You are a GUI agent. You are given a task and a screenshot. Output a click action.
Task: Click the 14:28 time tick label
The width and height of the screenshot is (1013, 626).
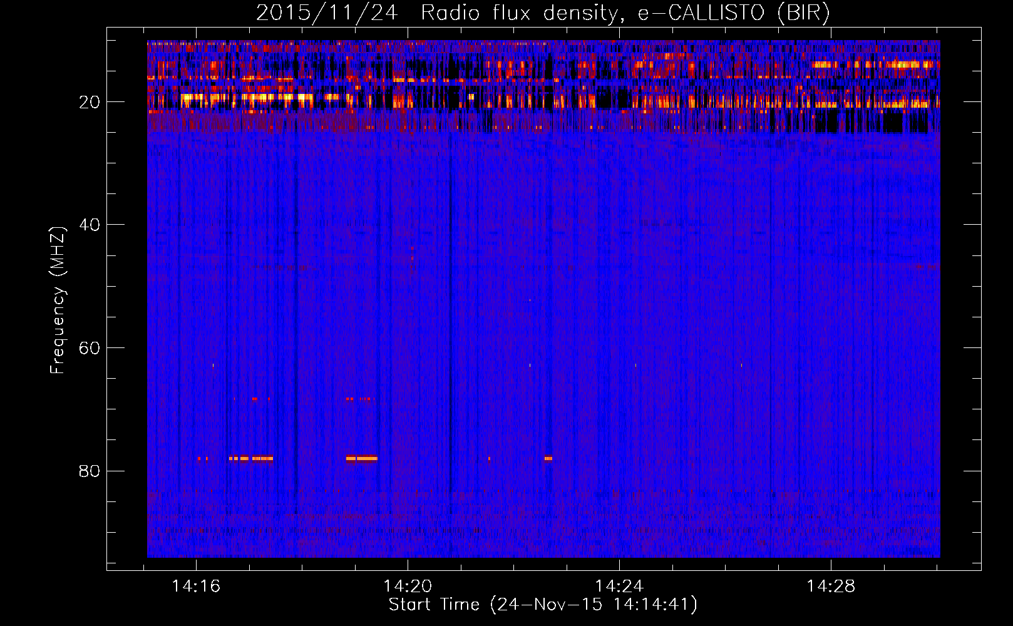831,587
